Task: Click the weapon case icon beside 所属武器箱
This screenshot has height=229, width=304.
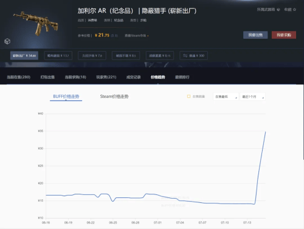Action: point(278,10)
